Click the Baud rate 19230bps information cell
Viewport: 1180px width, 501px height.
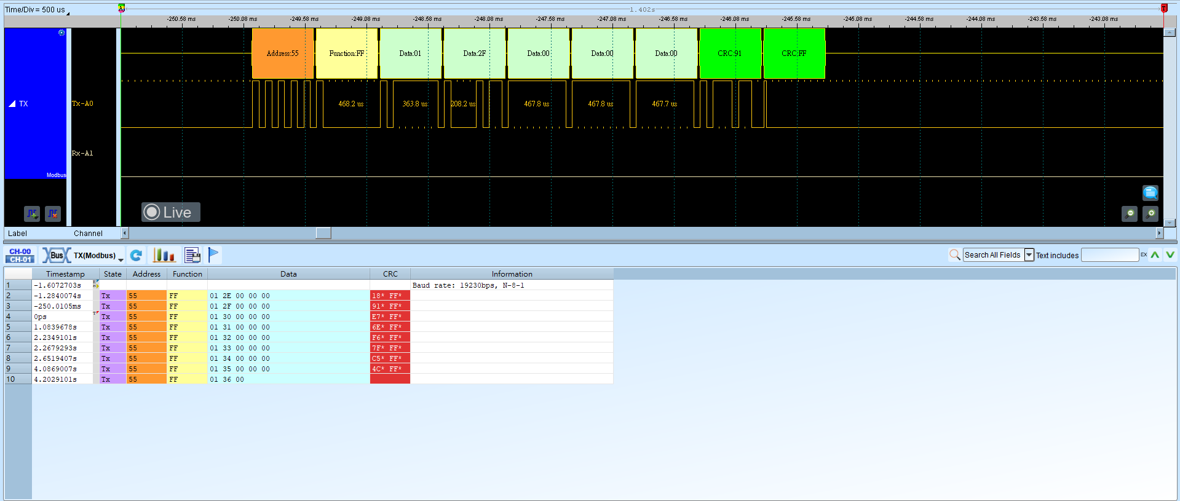pyautogui.click(x=512, y=285)
